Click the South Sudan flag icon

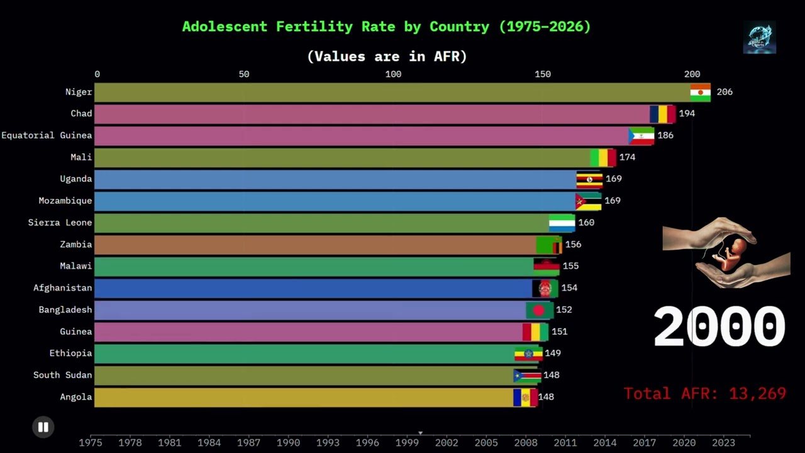527,376
